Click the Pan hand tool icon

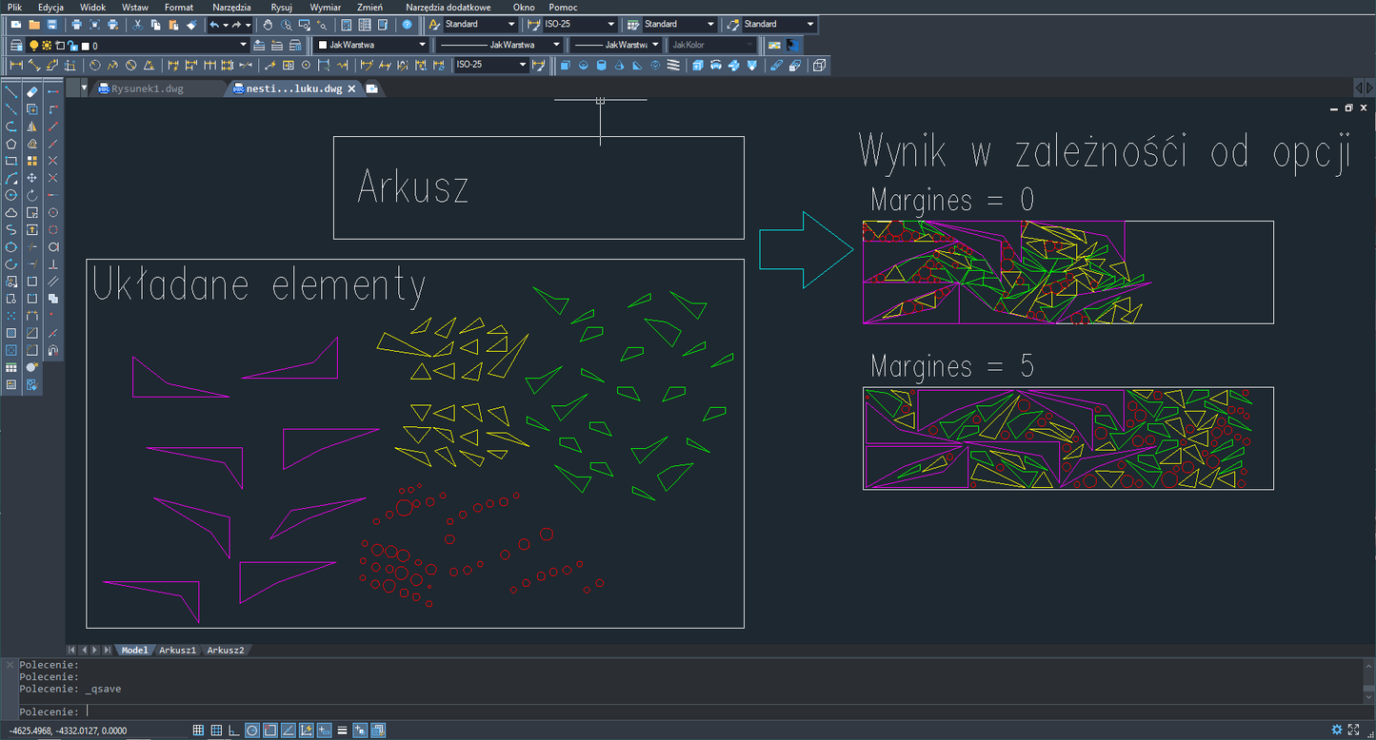268,24
